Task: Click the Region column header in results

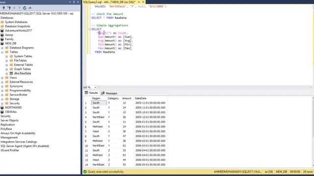Action: point(99,98)
